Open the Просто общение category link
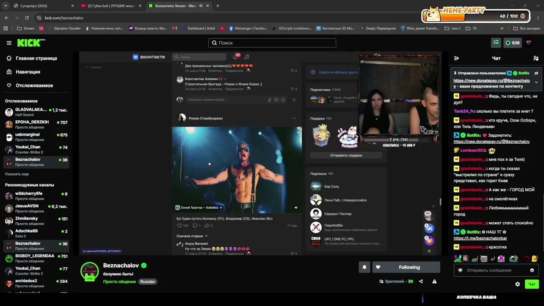This screenshot has height=306, width=544. [119, 282]
